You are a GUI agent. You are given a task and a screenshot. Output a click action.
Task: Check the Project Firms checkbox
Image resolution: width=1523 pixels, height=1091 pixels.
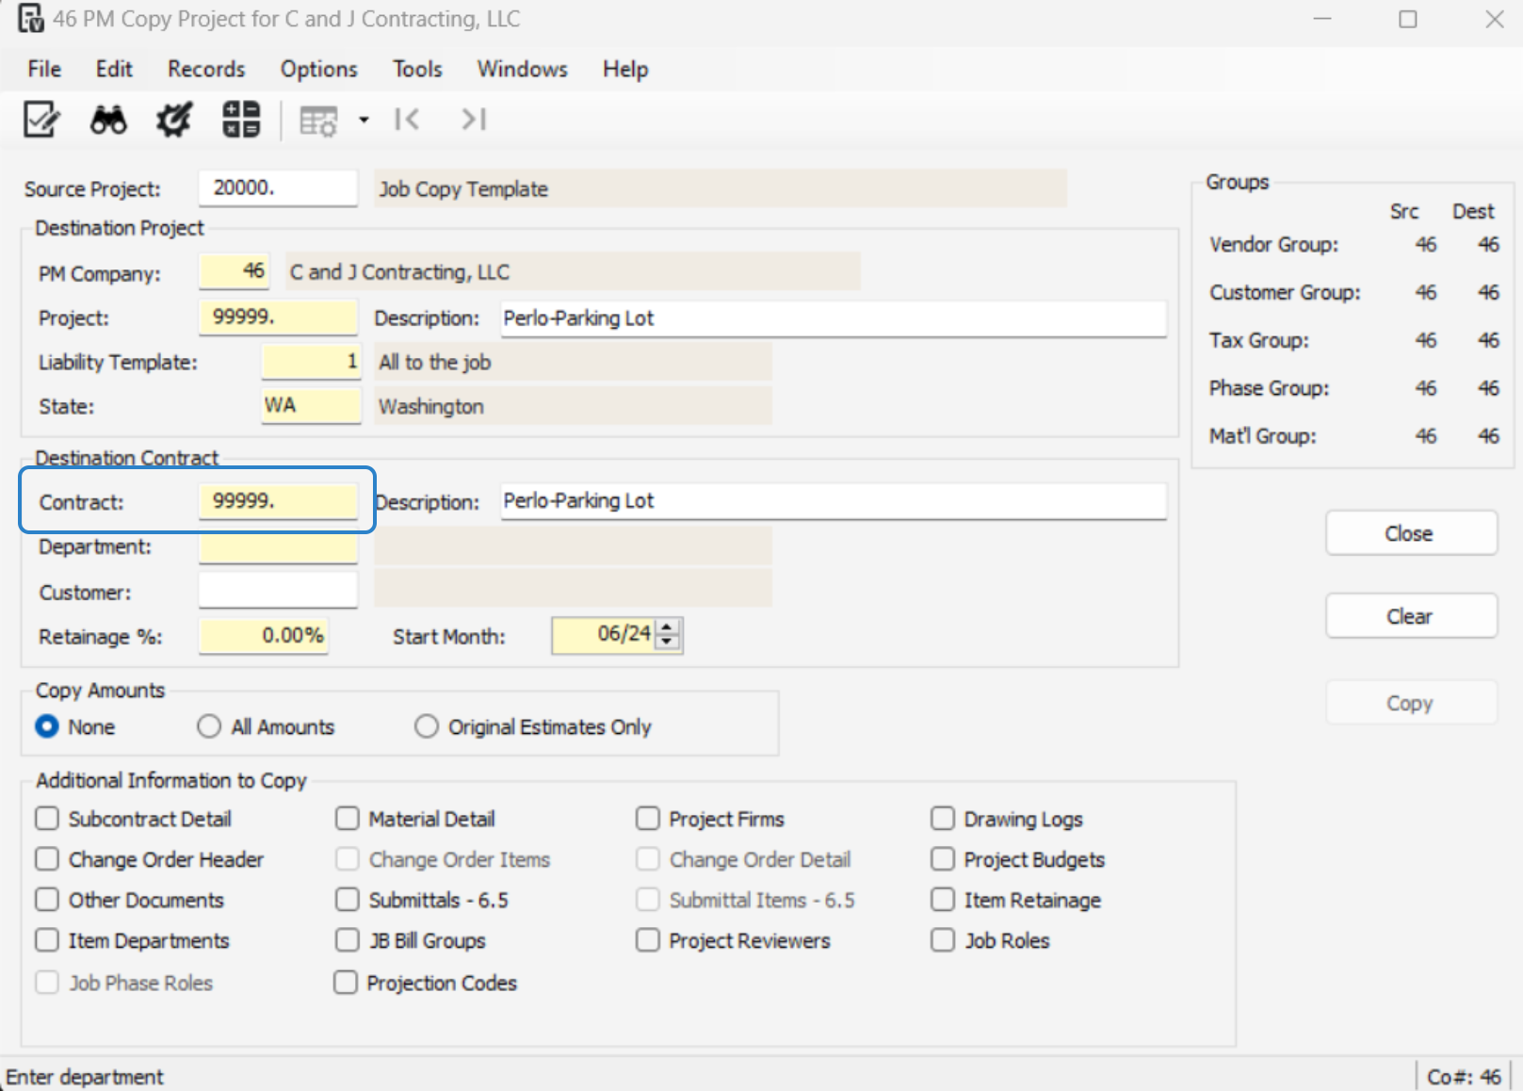click(648, 818)
